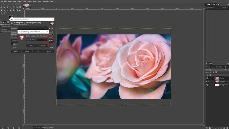Click the horizontal canvas scrollbar

point(114,125)
